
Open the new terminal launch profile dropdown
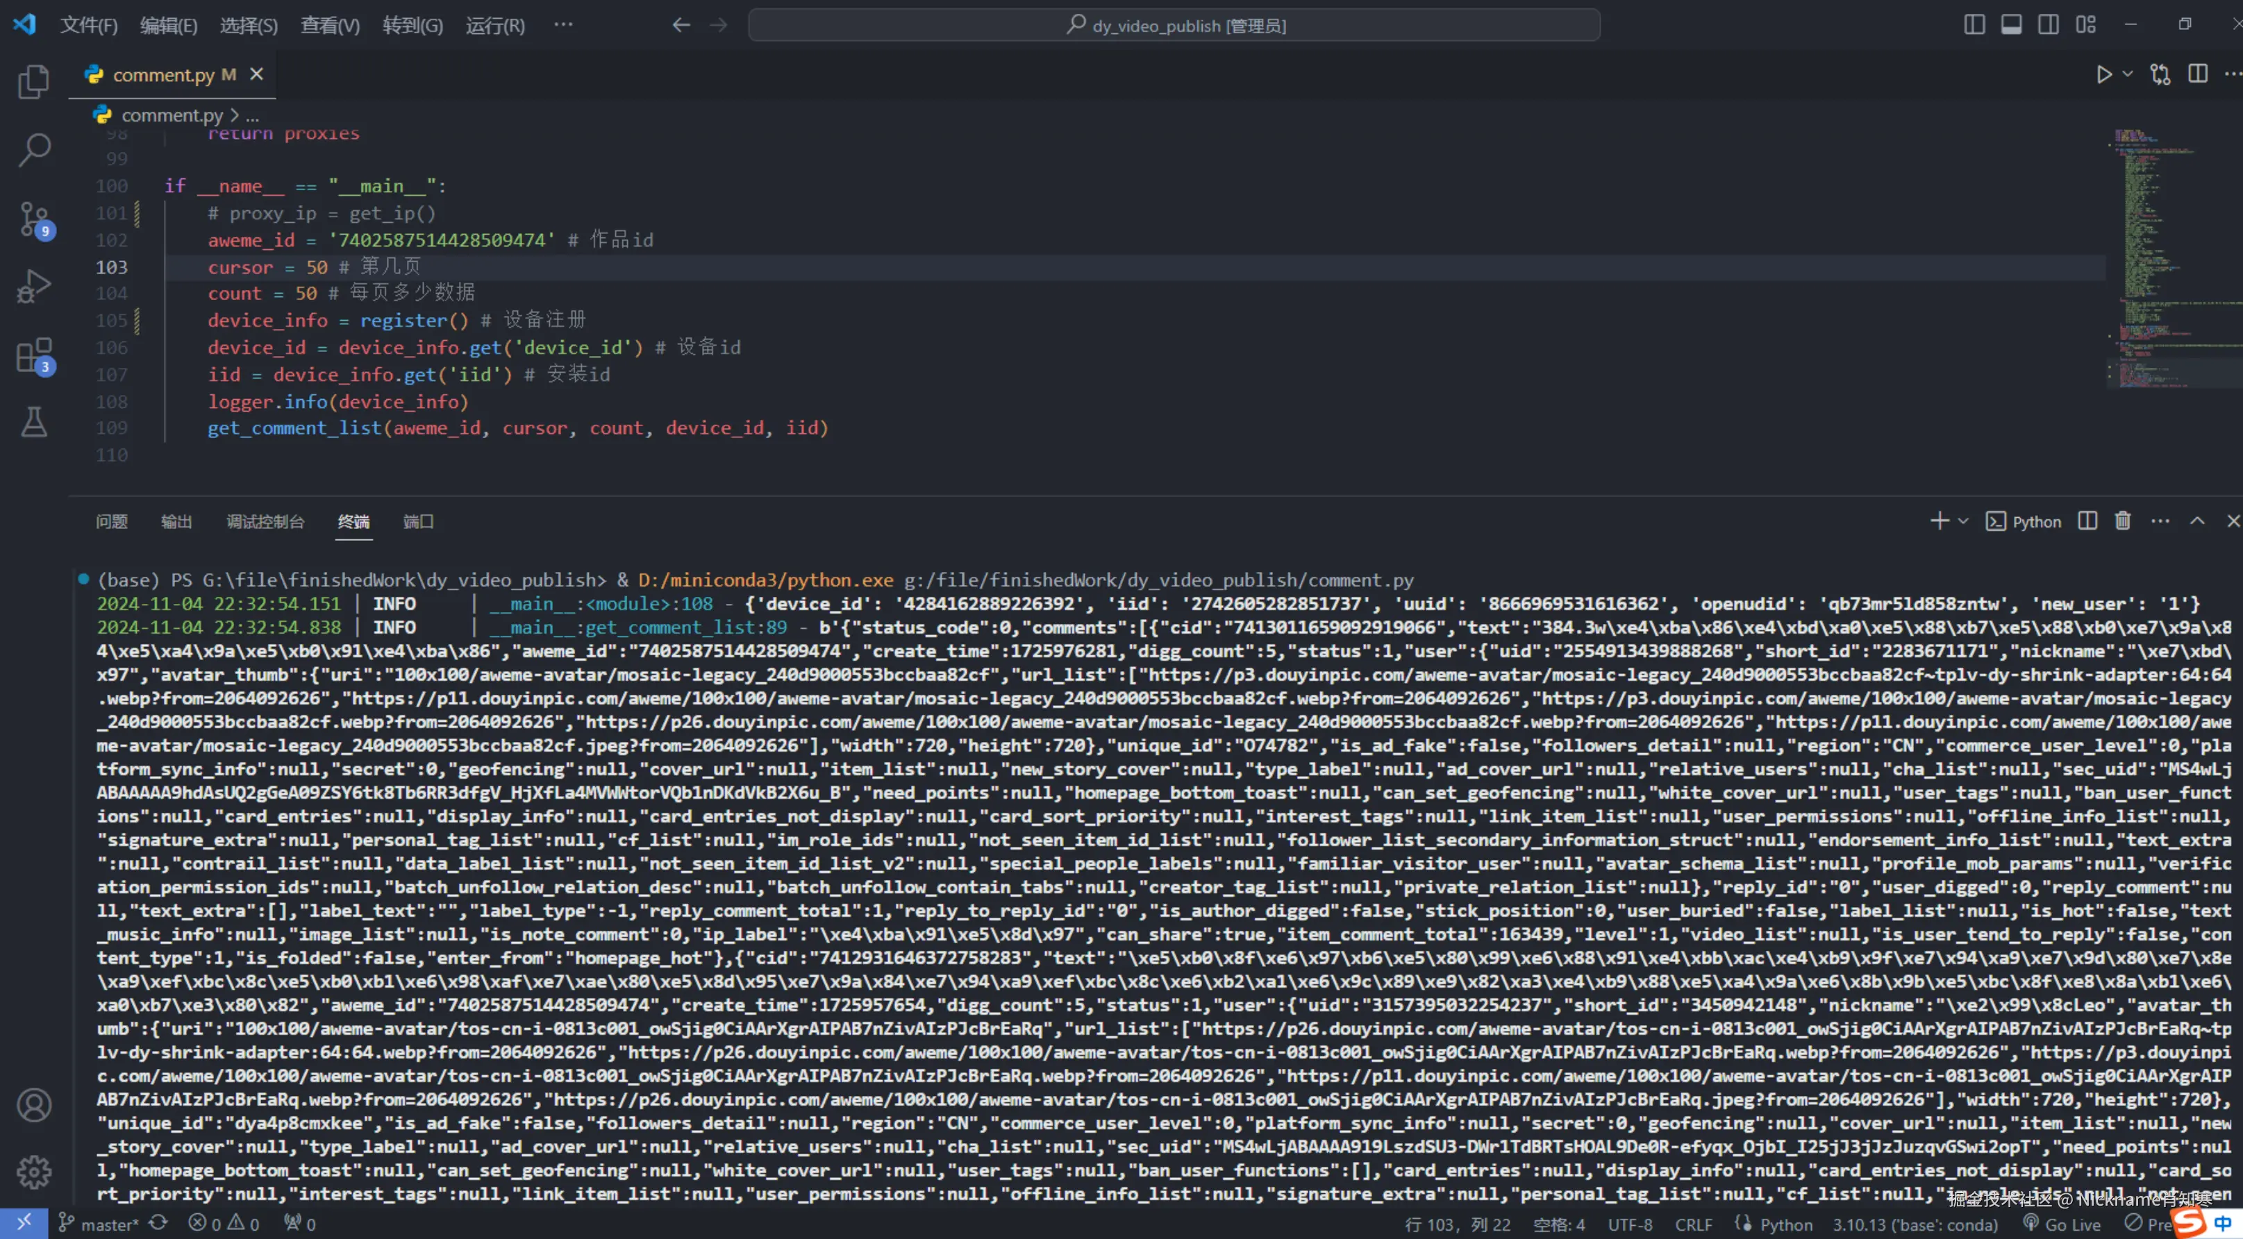click(1964, 521)
